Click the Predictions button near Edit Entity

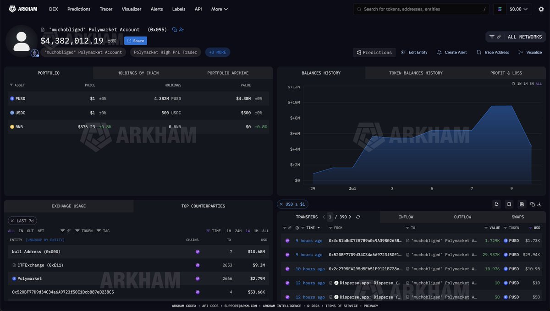pyautogui.click(x=374, y=52)
